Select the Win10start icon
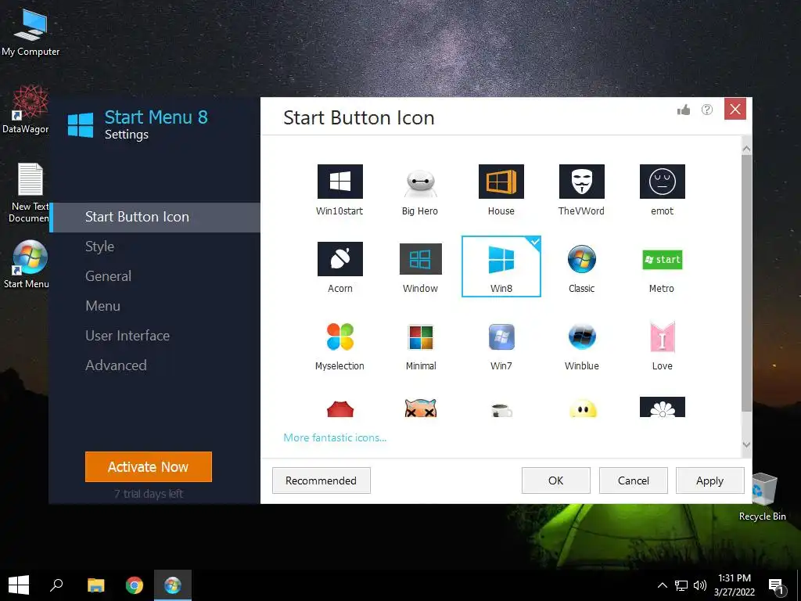Image resolution: width=801 pixels, height=601 pixels. (x=339, y=189)
